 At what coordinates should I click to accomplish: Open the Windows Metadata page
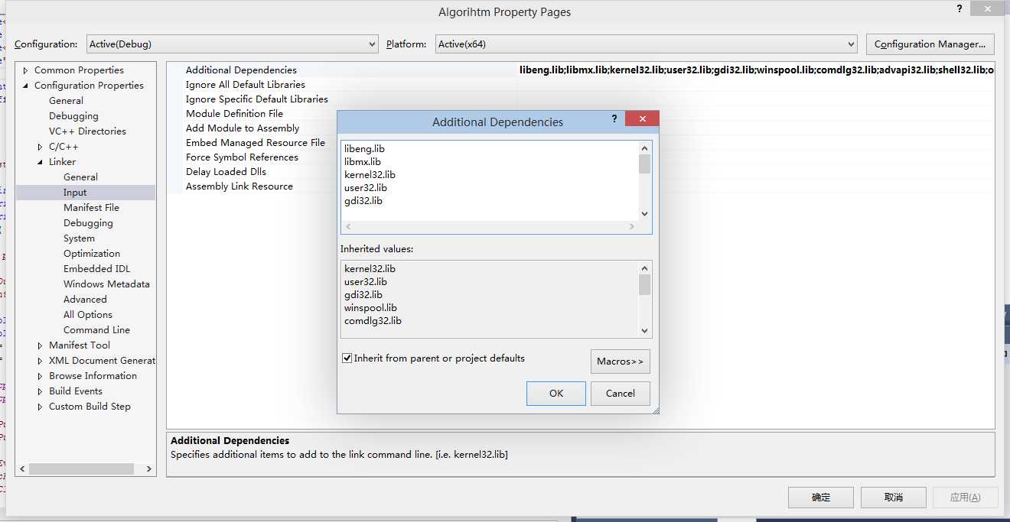(106, 284)
